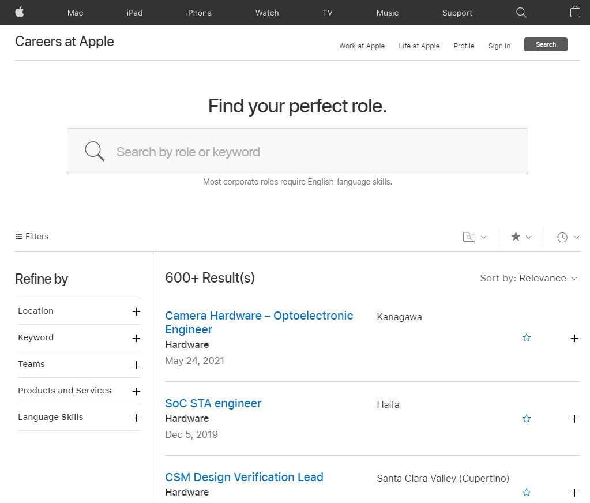Star the SoC STA engineer job

tap(526, 419)
